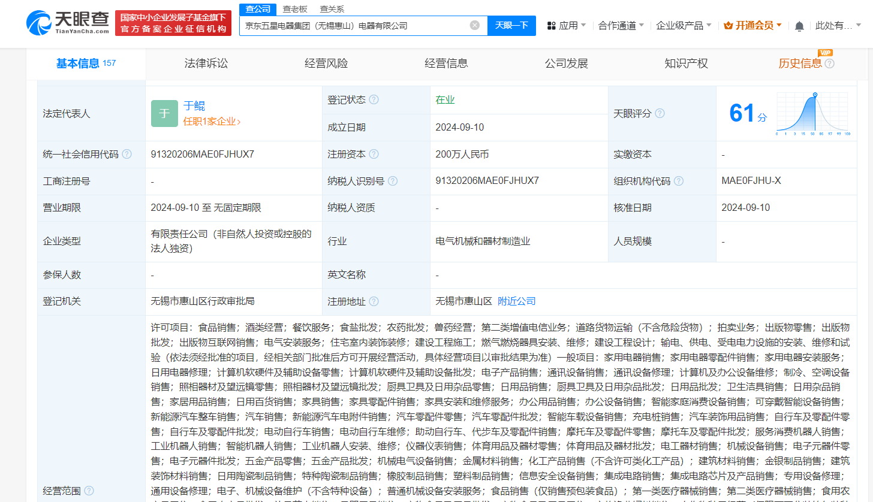
Task: Open the 在业 status link
Action: [445, 100]
